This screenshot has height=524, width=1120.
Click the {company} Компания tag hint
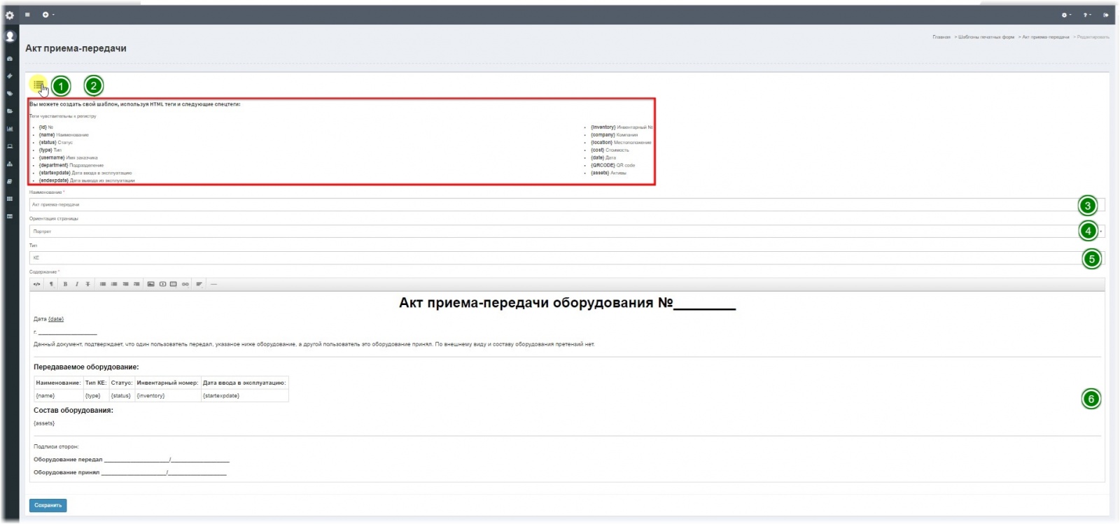click(615, 135)
